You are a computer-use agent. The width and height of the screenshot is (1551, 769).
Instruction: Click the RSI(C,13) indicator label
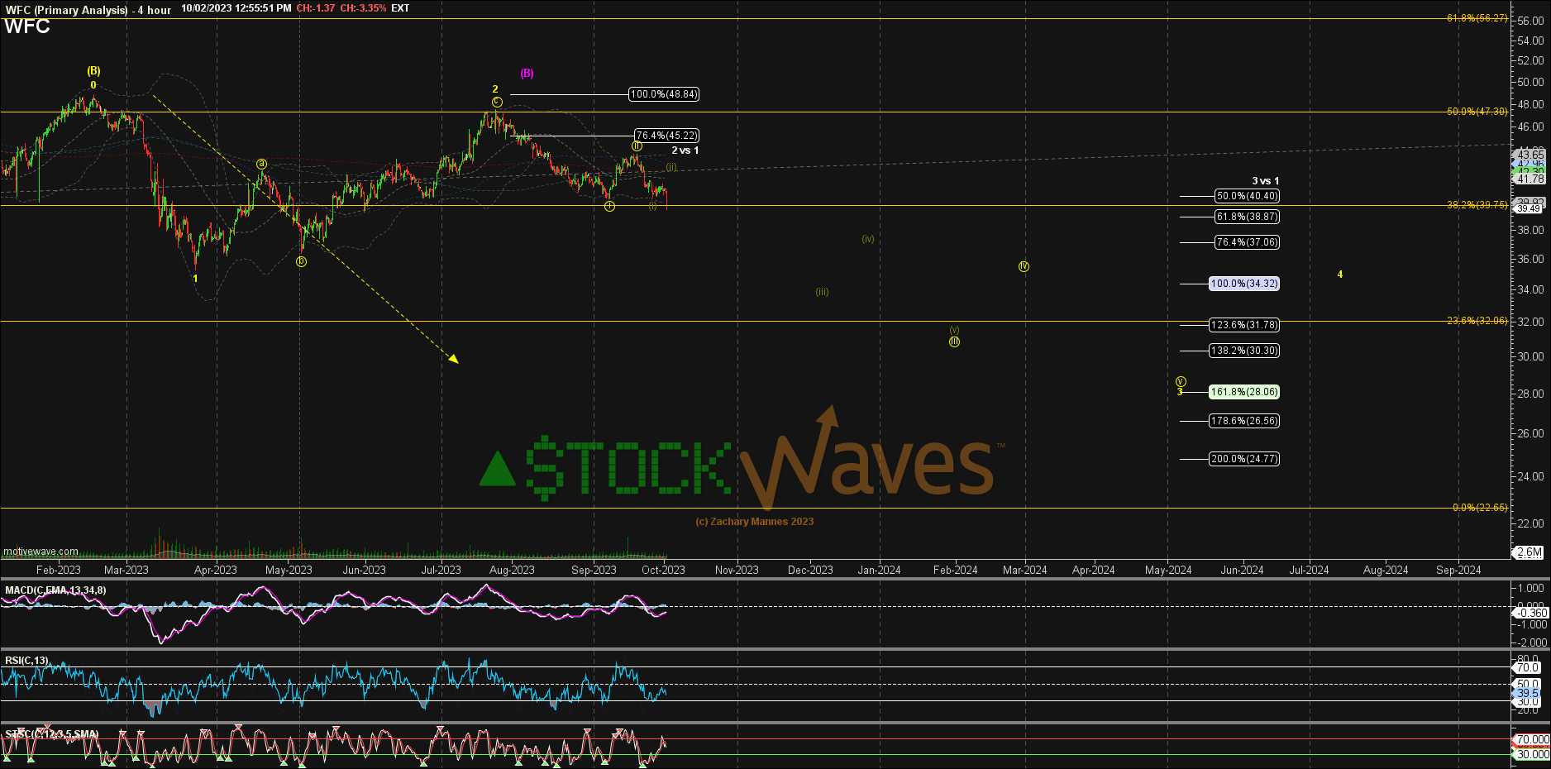(x=26, y=661)
